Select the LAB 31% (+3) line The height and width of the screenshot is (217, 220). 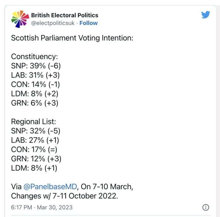coord(35,75)
